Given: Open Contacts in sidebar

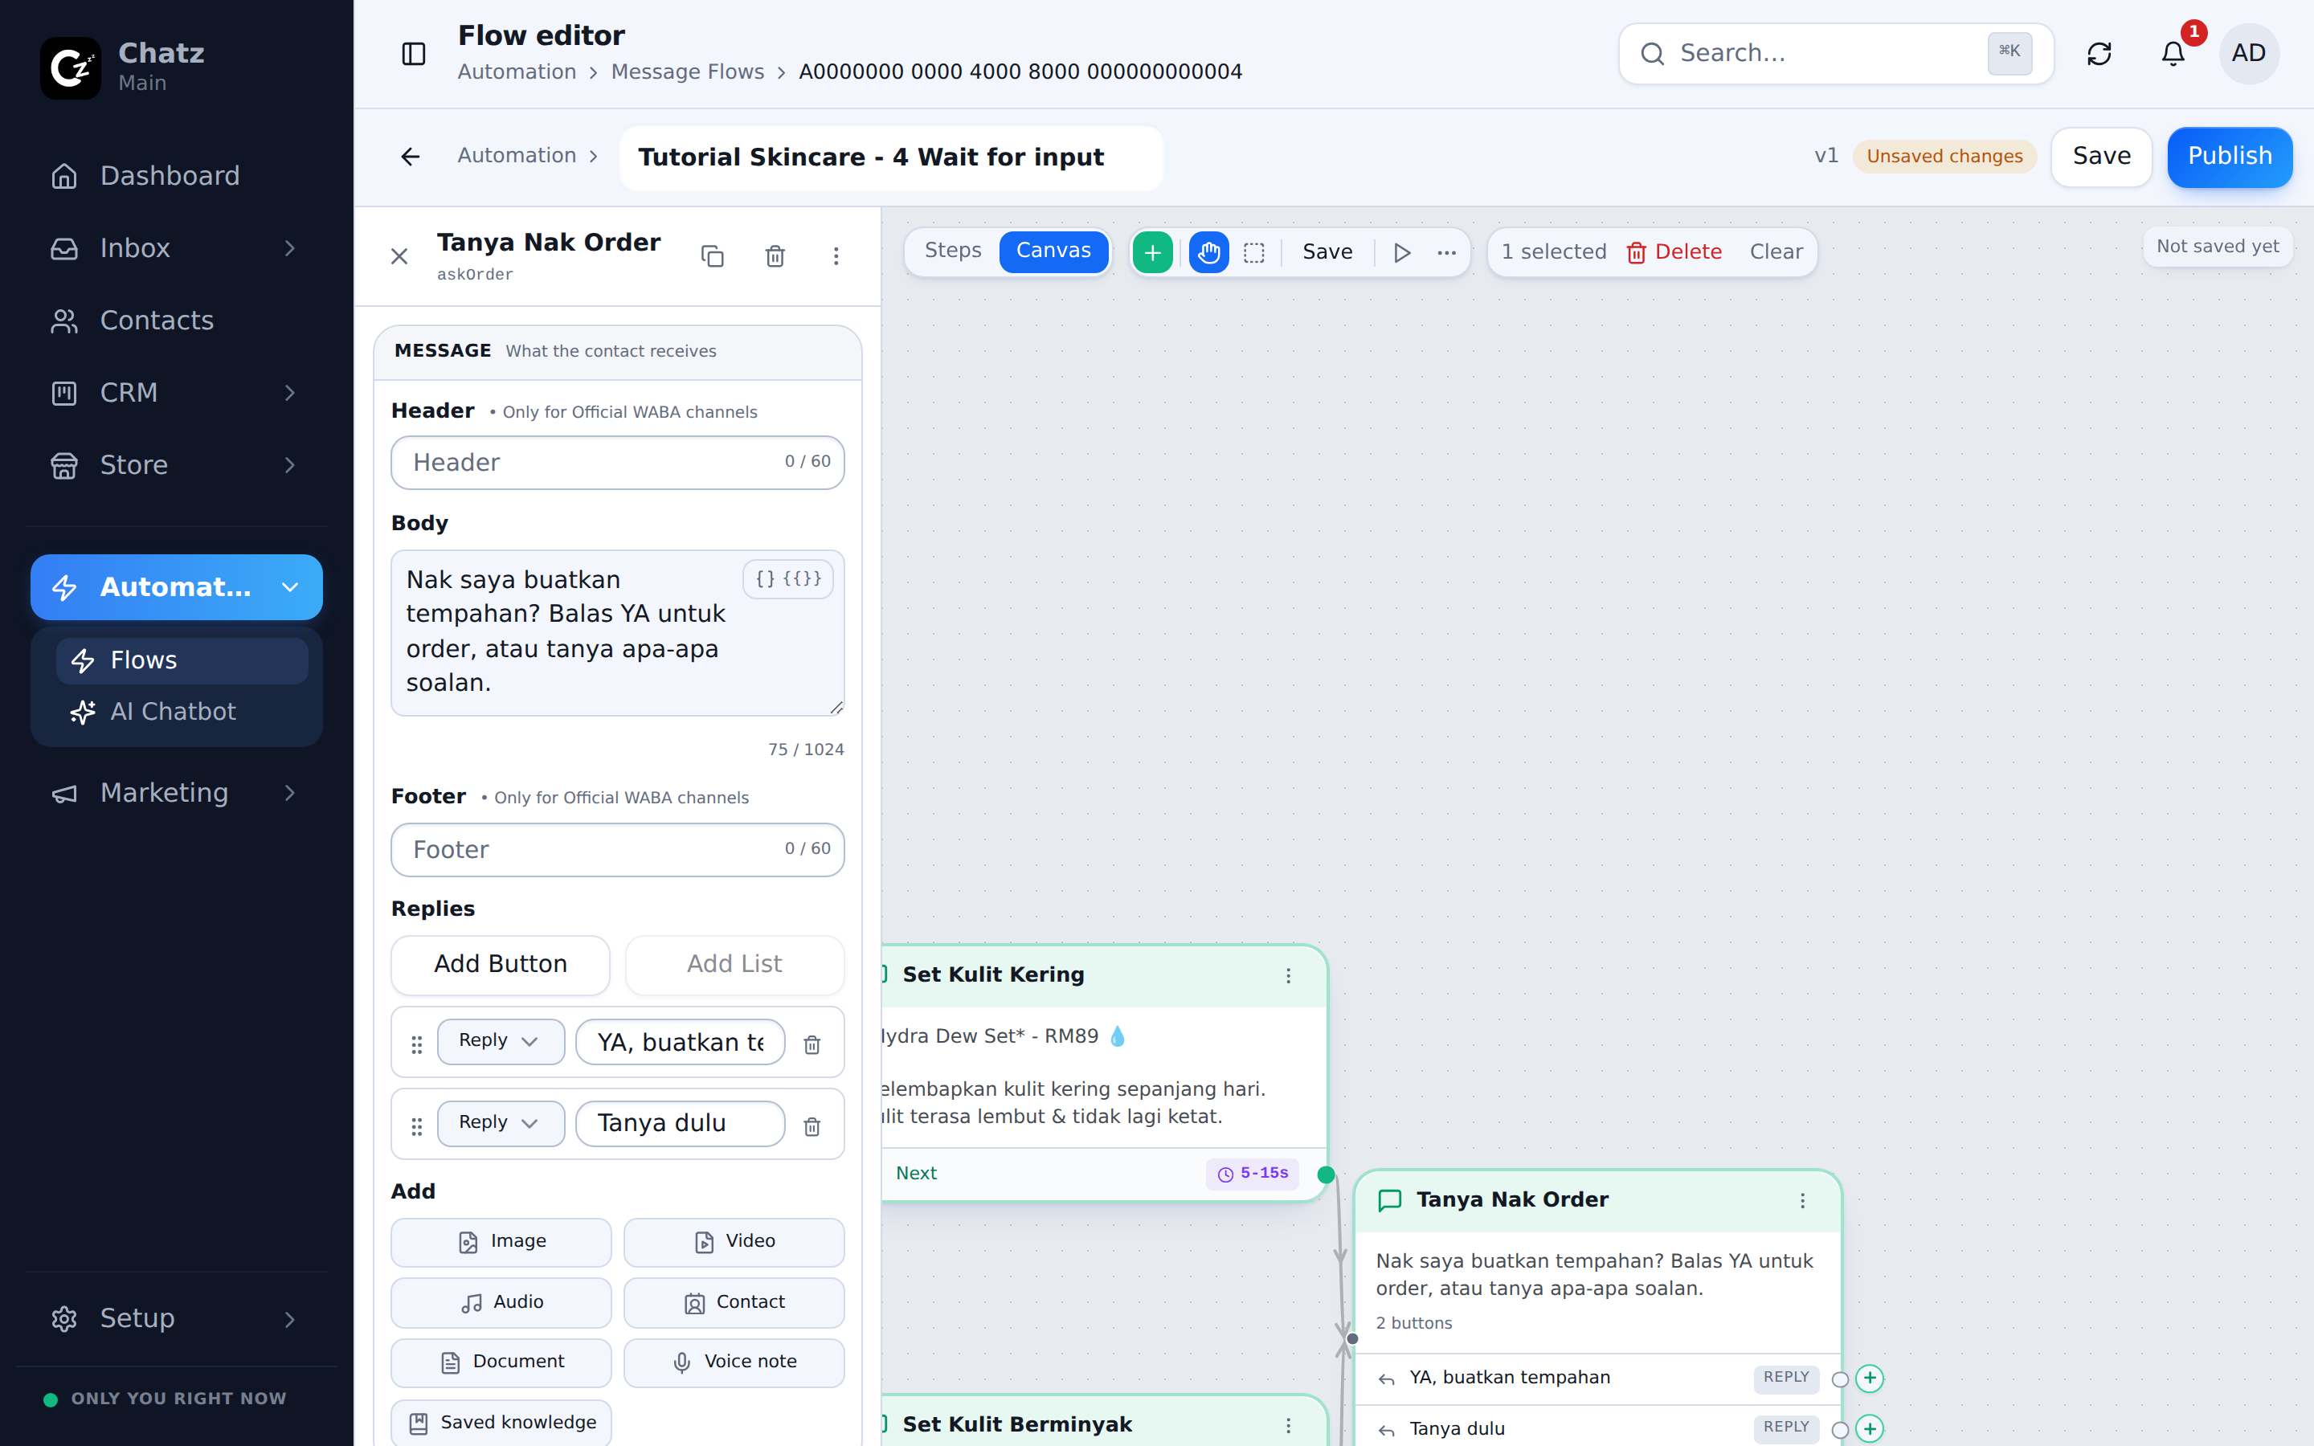Looking at the screenshot, I should [177, 321].
